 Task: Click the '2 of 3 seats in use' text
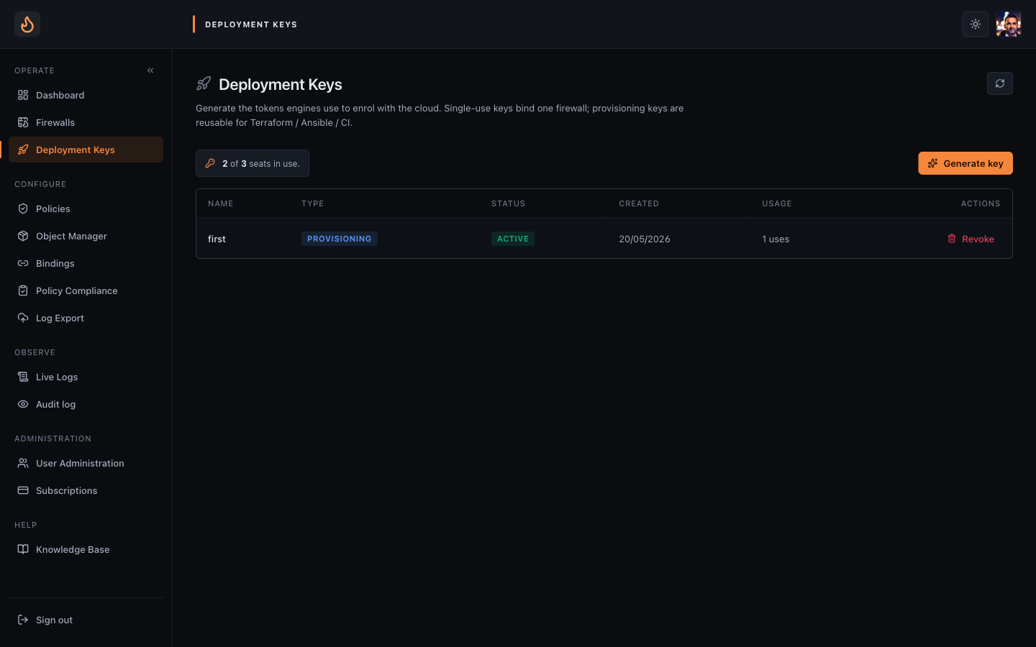pyautogui.click(x=261, y=164)
